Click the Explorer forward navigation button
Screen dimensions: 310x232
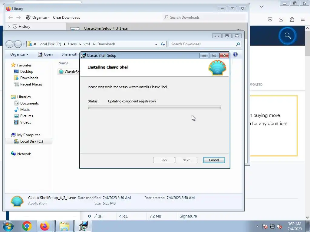point(18,44)
